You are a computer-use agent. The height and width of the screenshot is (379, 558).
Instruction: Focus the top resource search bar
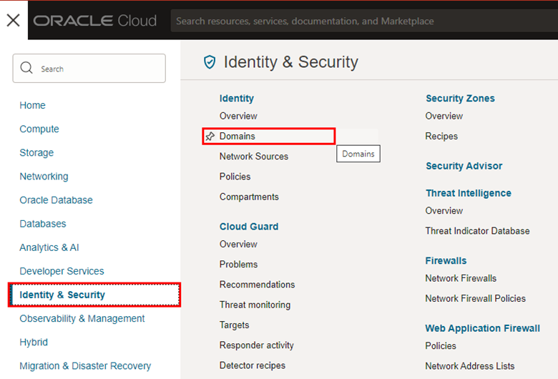pos(364,21)
